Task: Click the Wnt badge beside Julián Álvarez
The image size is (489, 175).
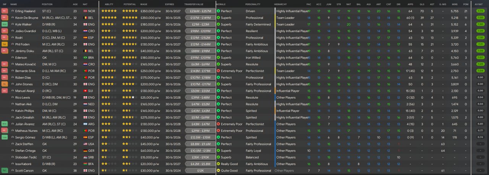Action: pyautogui.click(x=5, y=124)
